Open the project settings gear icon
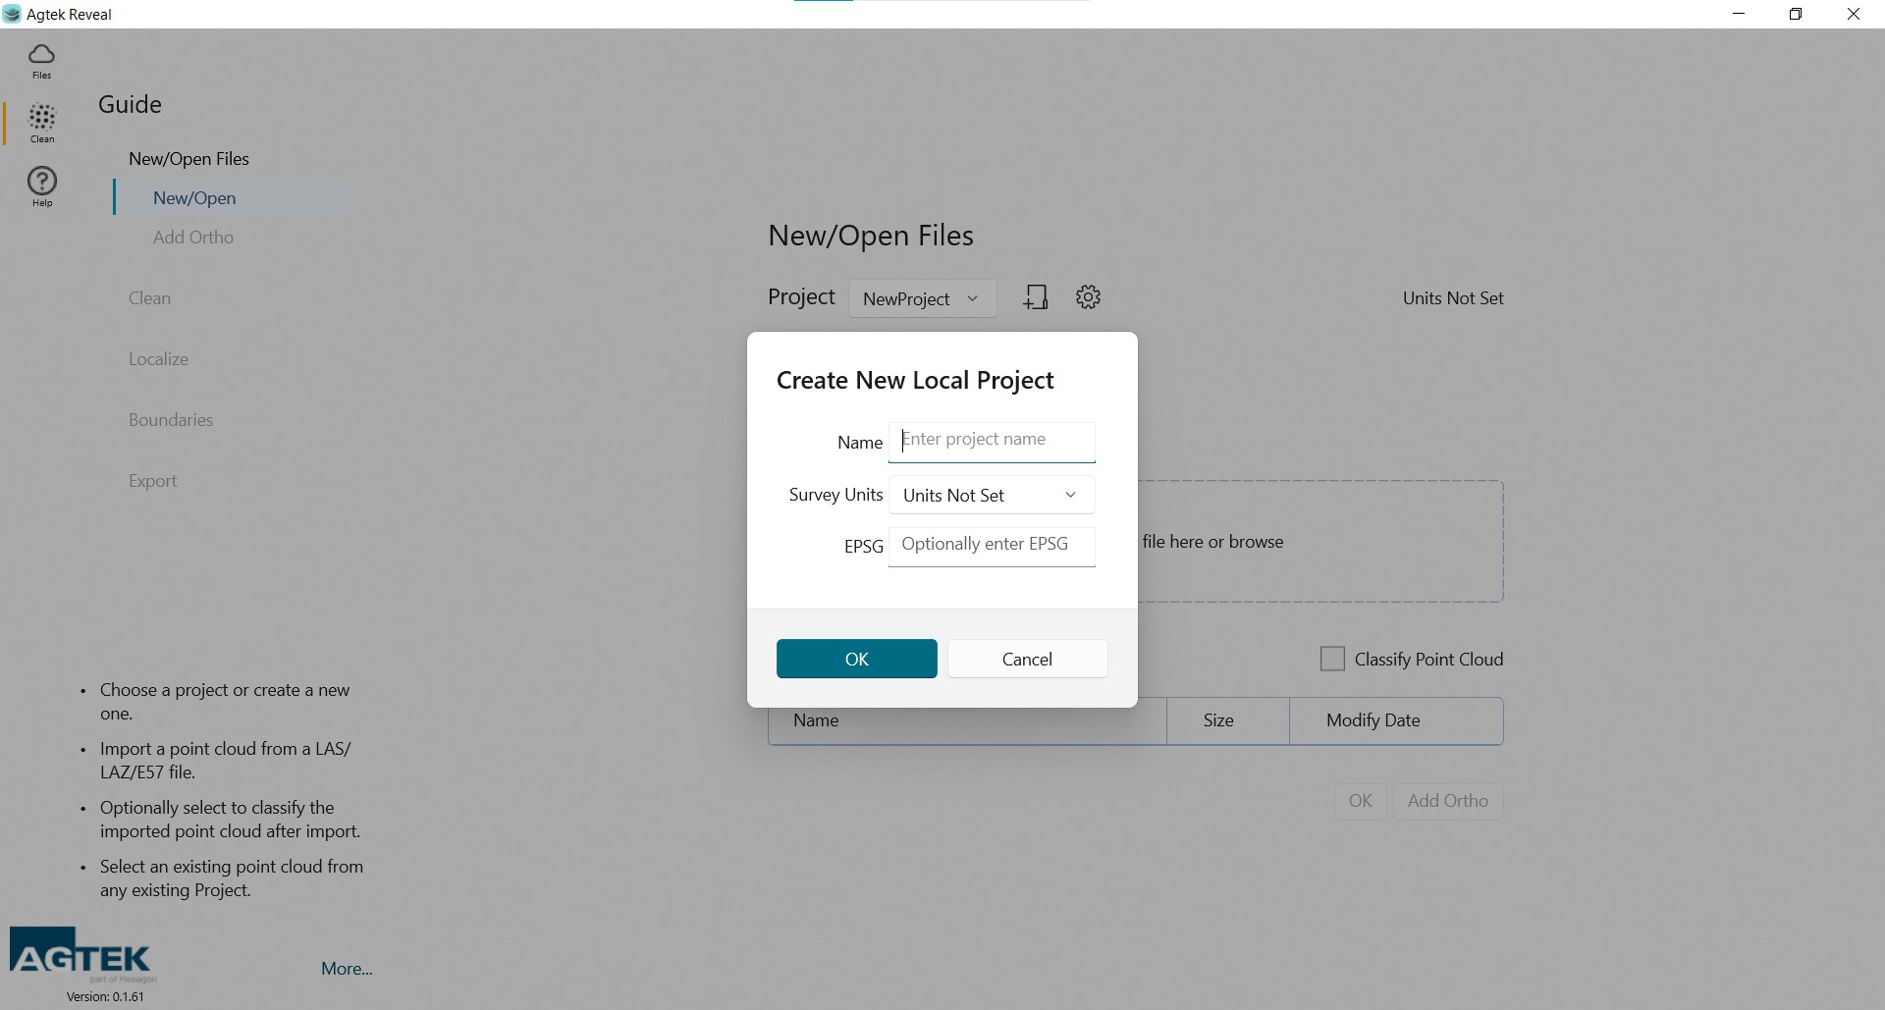The width and height of the screenshot is (1885, 1010). (x=1088, y=296)
